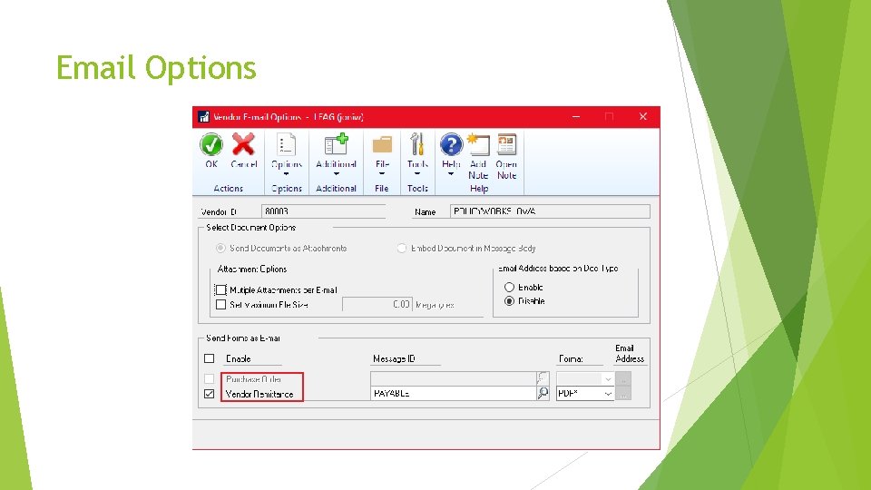Minimize the Vendor E-mail Options window
The width and height of the screenshot is (871, 490).
[576, 117]
